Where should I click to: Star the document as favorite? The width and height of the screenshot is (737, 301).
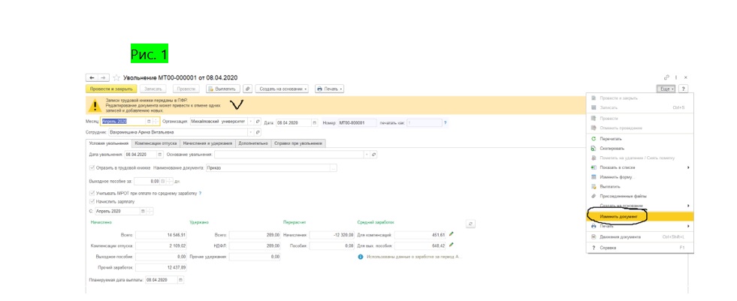tap(116, 77)
